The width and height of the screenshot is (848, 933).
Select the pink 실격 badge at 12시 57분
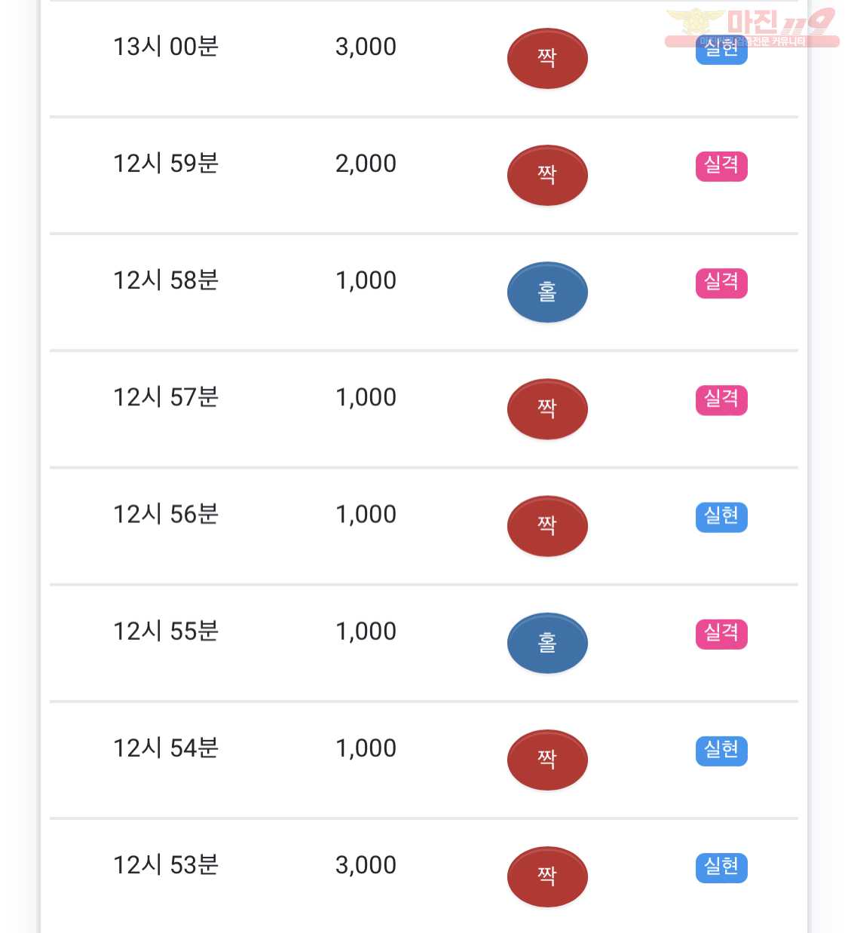tap(721, 399)
